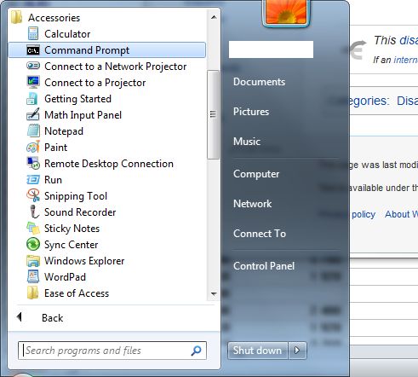This screenshot has height=377, width=418.
Task: Collapse the Accessories folder label
Action: 54,18
